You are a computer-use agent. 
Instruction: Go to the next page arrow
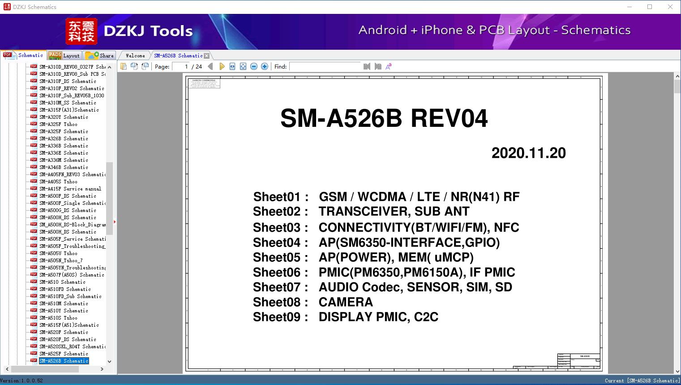point(222,66)
